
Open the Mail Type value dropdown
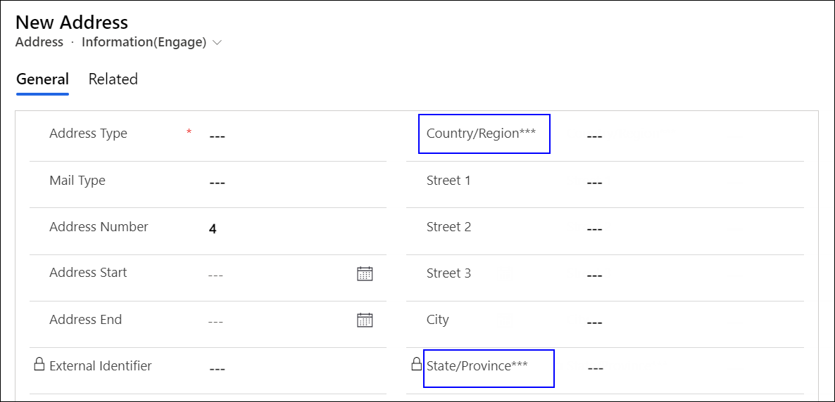coord(282,183)
